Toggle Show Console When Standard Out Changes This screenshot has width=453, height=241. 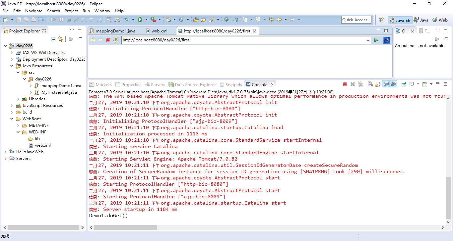click(x=386, y=84)
